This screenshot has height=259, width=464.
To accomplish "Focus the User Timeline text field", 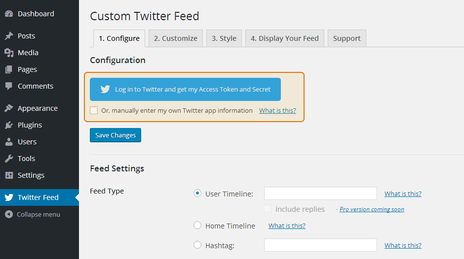I will (320, 194).
